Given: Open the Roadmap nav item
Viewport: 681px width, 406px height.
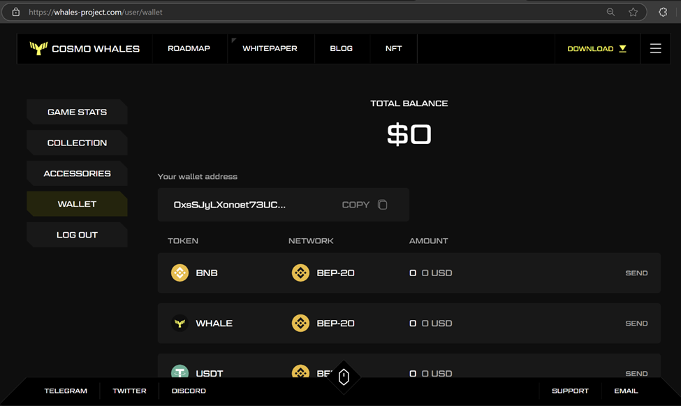Looking at the screenshot, I should click(x=189, y=48).
